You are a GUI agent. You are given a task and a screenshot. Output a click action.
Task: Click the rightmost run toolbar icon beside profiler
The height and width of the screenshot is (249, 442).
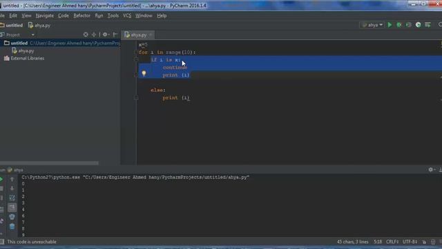427,25
